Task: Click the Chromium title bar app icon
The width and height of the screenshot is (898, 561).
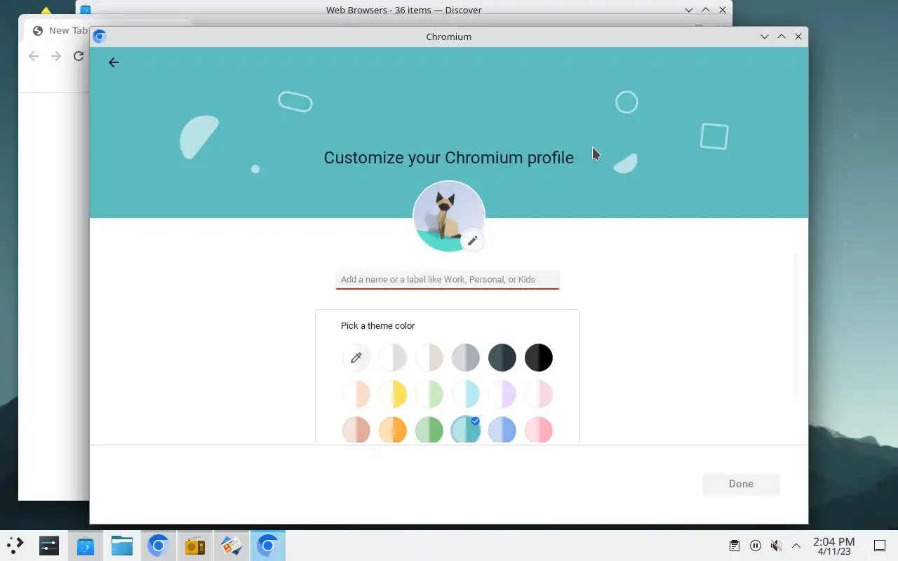Action: (99, 36)
